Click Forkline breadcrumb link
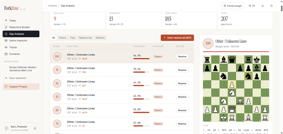Image resolution: width=283 pixels, height=134 pixels. pyautogui.click(x=52, y=6)
